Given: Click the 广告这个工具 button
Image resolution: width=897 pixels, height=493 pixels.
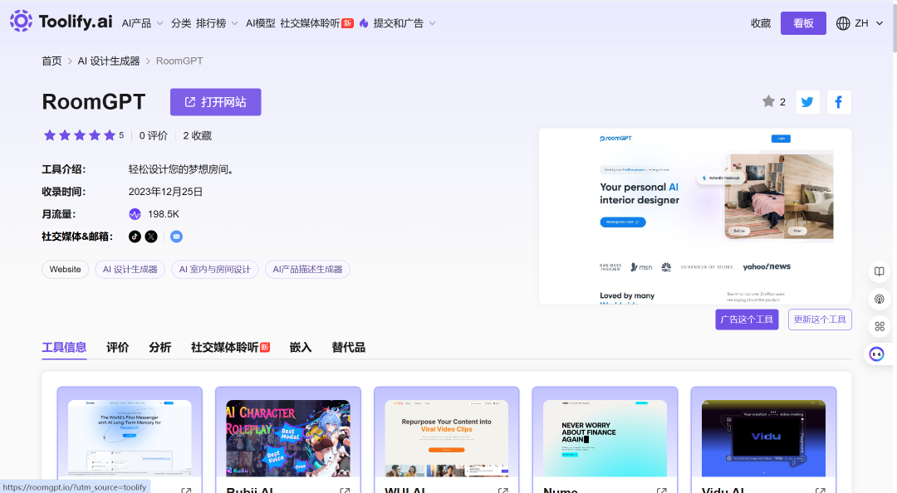Looking at the screenshot, I should 747,320.
